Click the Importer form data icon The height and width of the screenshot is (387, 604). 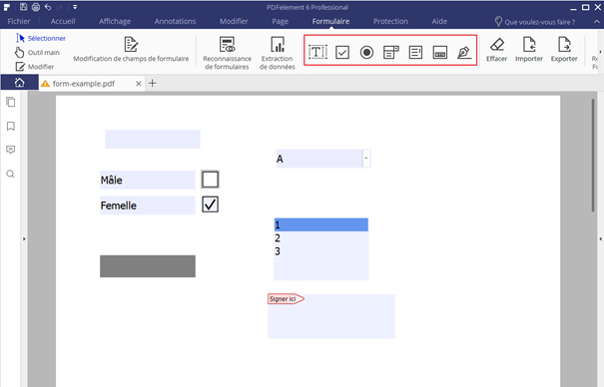(529, 44)
